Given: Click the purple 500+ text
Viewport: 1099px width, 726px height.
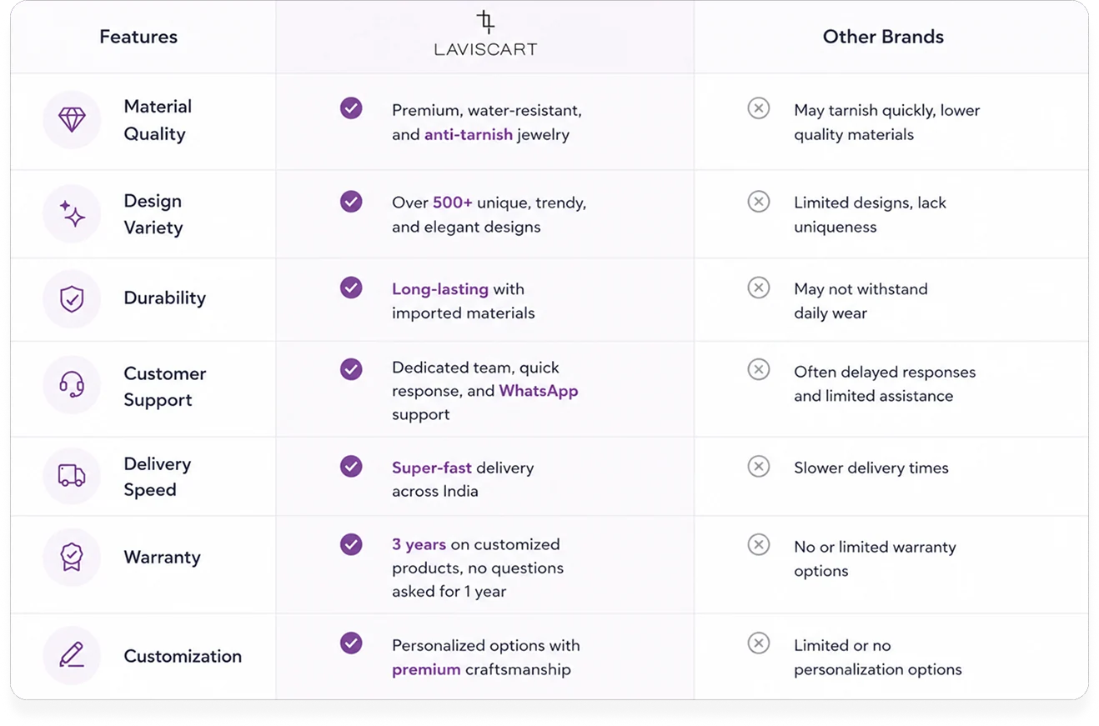Looking at the screenshot, I should point(453,203).
